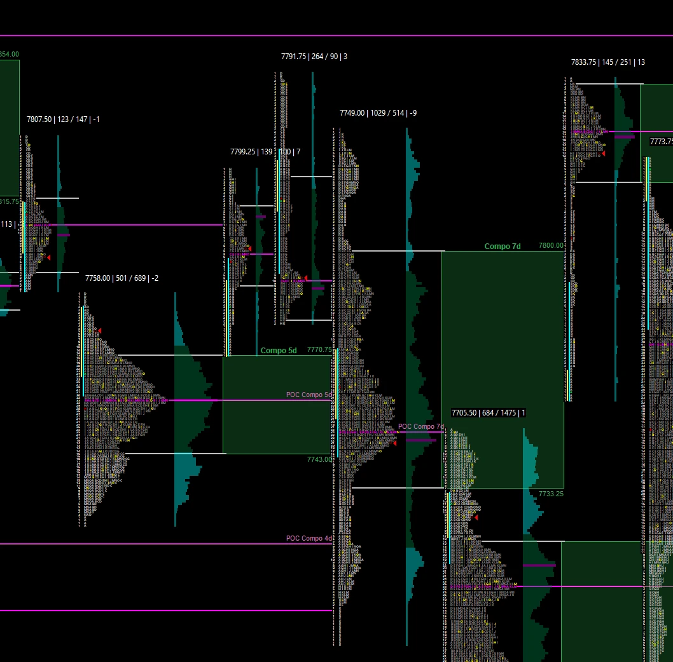Select the 7791.75 | 264 / 90 | 3 label
This screenshot has width=673, height=662.
314,57
